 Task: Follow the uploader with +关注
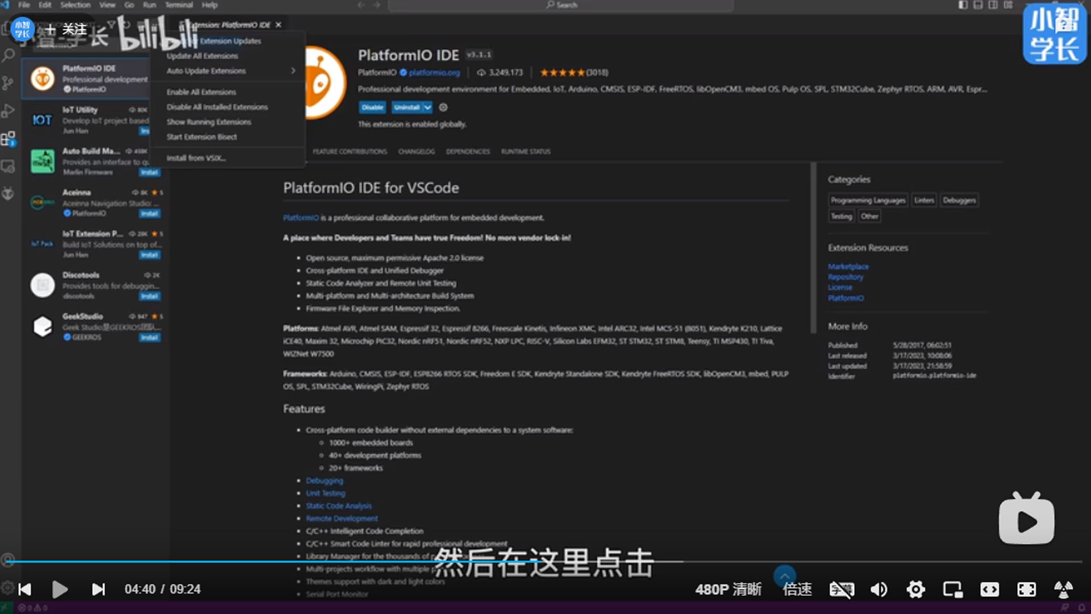(67, 29)
